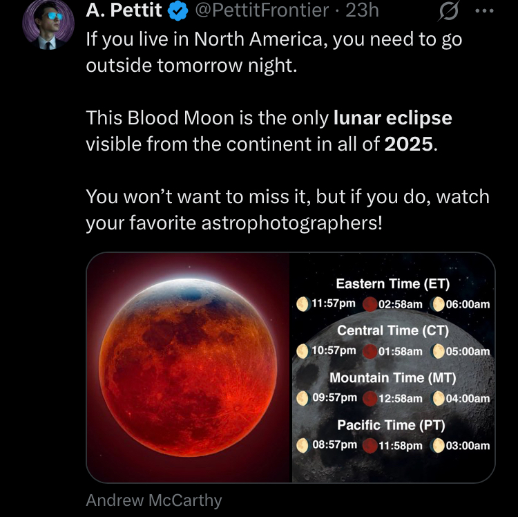Click the bold 2025 text in tweet
Viewport: 518px width, 517px height.
tap(410, 145)
